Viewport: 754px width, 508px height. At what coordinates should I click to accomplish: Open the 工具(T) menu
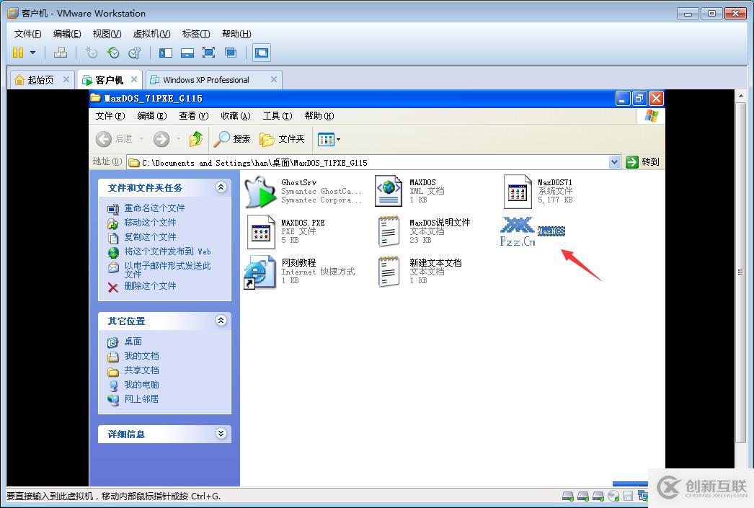coord(278,116)
